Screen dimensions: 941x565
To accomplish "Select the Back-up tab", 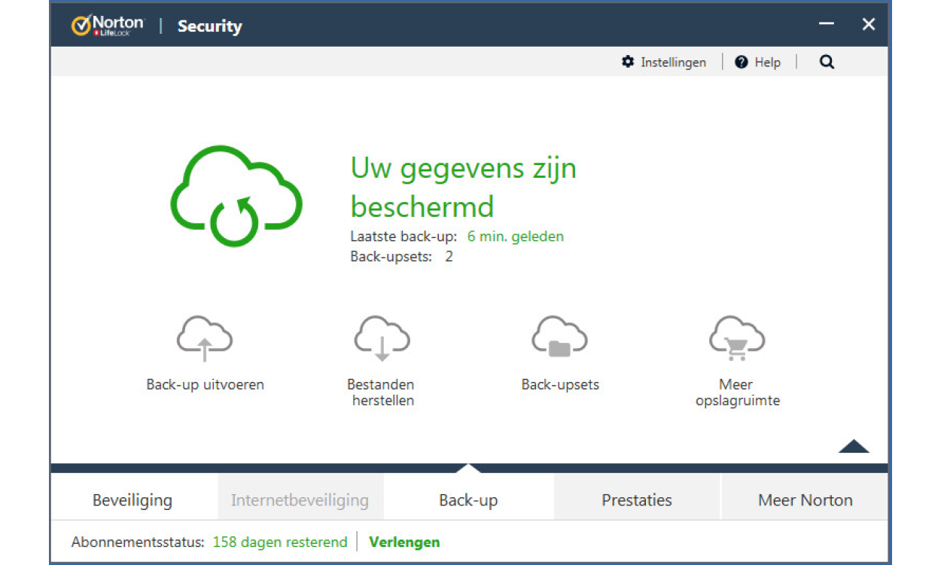I will pyautogui.click(x=468, y=500).
